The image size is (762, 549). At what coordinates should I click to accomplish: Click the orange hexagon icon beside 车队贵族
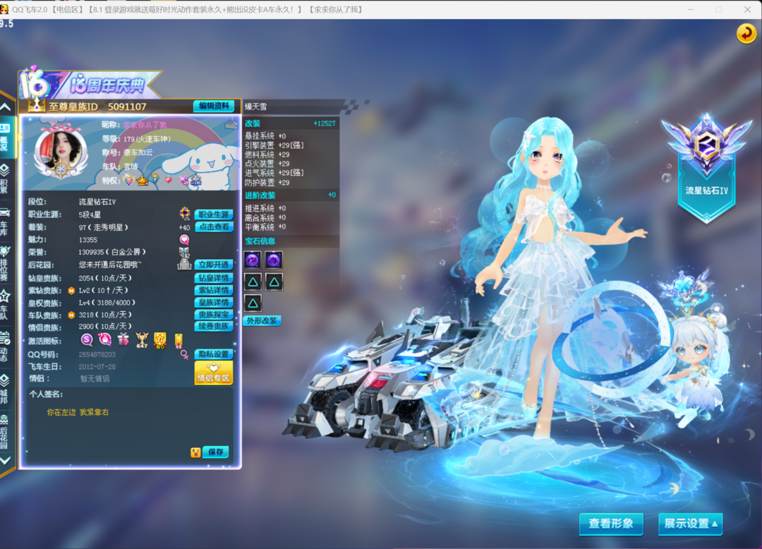(71, 315)
